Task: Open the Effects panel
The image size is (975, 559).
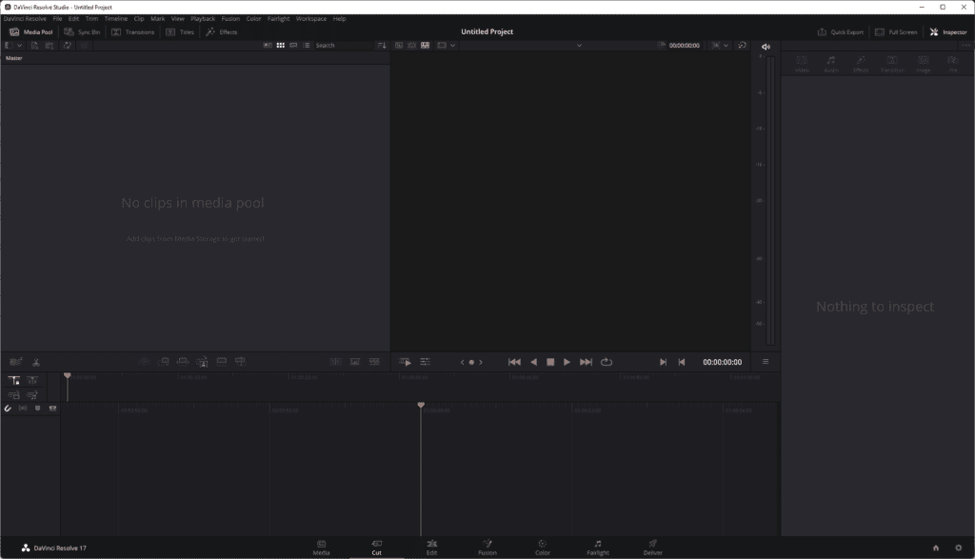Action: coord(222,32)
